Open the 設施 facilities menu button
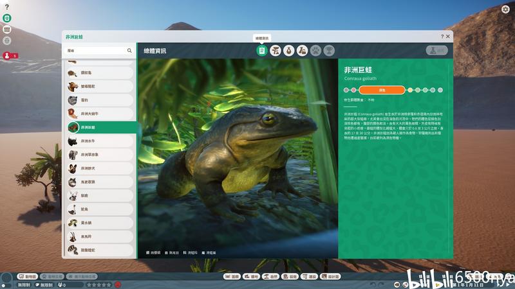This screenshot has height=289, width=515. pos(290,277)
